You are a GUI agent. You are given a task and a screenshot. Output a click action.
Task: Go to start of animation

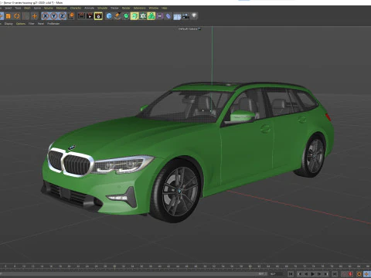pyautogui.click(x=291, y=274)
